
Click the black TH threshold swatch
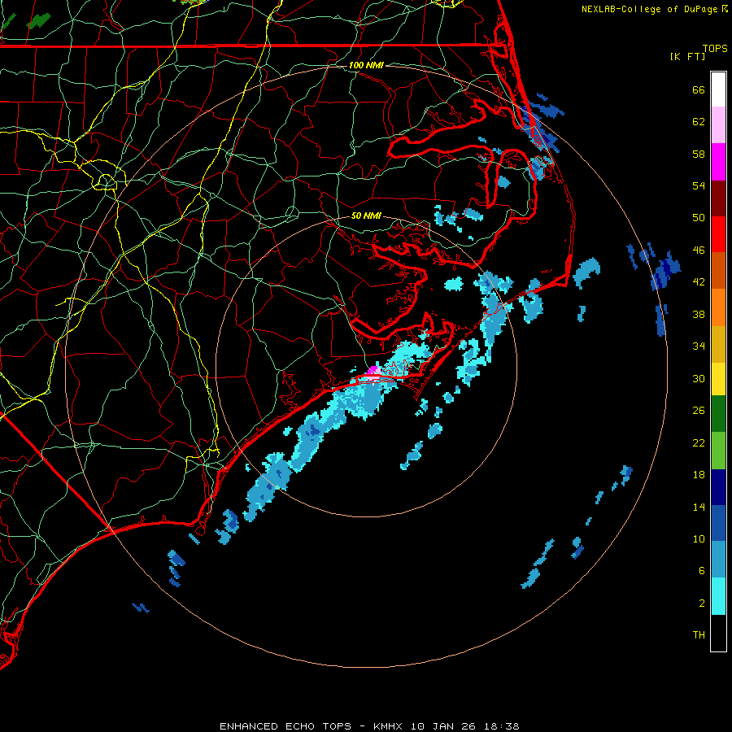point(718,633)
